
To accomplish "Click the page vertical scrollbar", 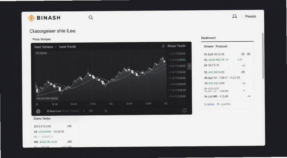I will (263, 56).
